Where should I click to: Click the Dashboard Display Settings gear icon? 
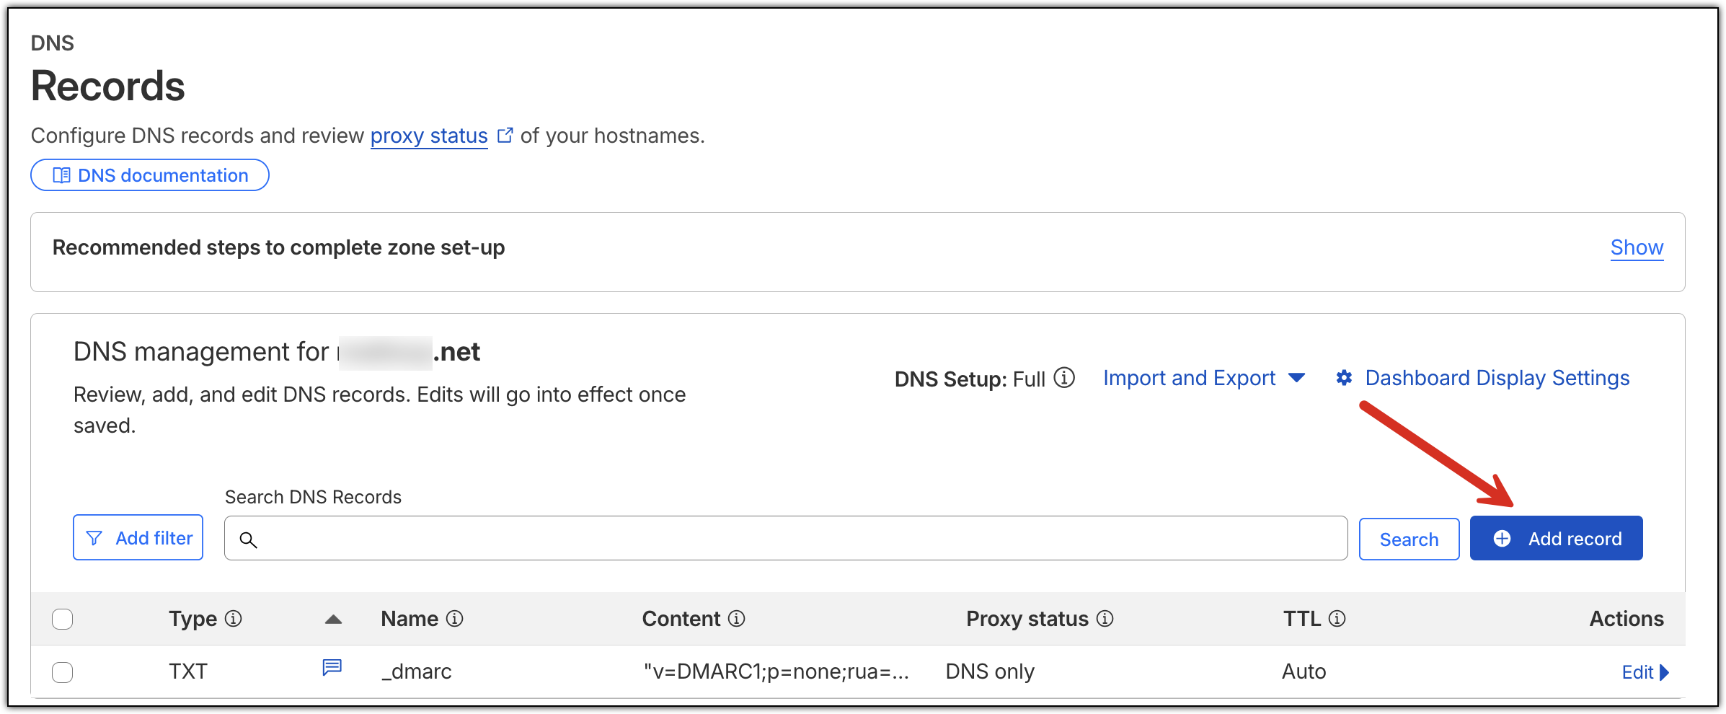(1344, 378)
